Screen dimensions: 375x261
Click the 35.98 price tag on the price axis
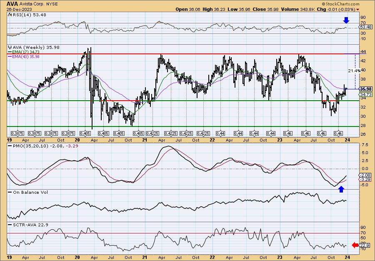pos(366,89)
